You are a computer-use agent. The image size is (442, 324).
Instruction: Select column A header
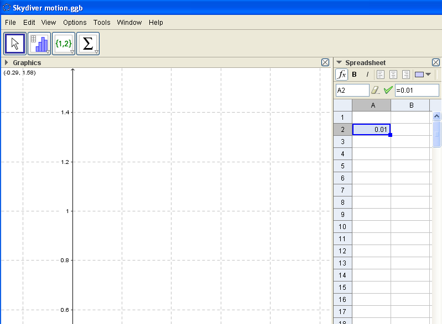tap(372, 105)
